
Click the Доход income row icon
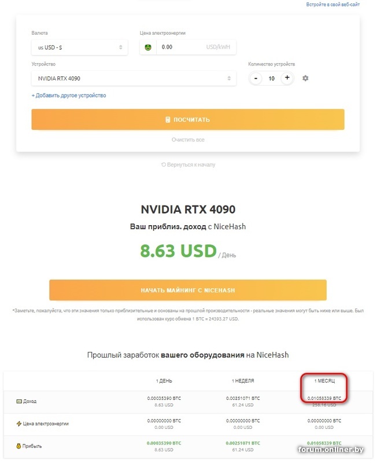pyautogui.click(x=19, y=401)
